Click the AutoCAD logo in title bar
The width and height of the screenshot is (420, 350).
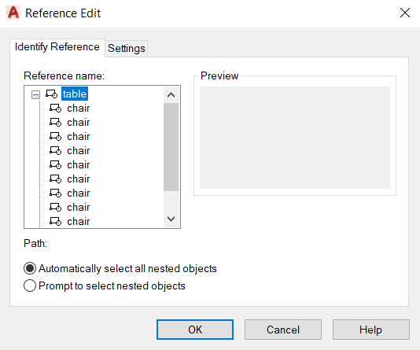pyautogui.click(x=13, y=13)
